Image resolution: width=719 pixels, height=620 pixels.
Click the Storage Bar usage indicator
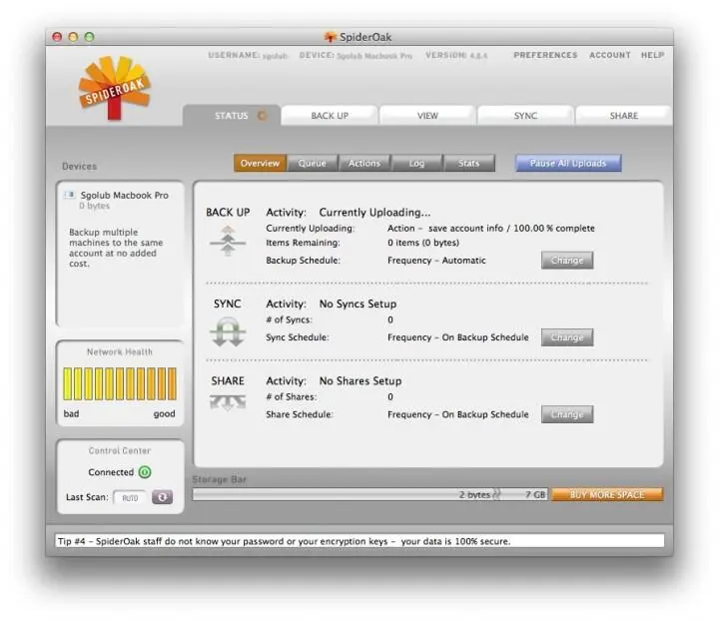point(370,495)
